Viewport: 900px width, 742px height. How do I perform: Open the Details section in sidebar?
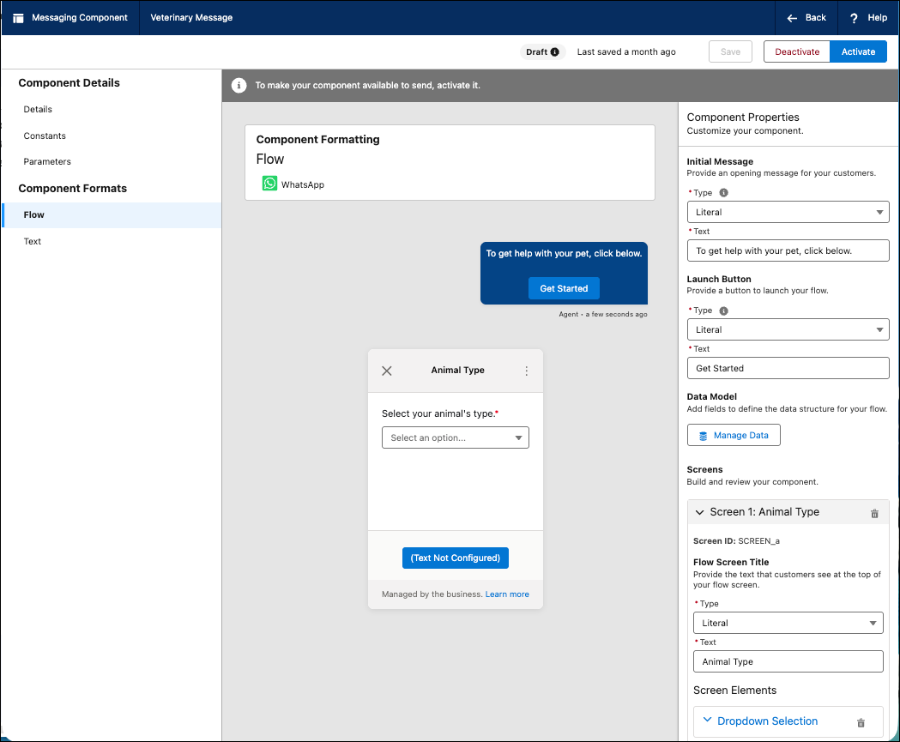[38, 109]
